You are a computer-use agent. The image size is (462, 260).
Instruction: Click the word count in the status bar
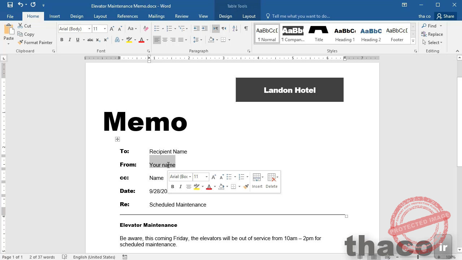pos(42,257)
